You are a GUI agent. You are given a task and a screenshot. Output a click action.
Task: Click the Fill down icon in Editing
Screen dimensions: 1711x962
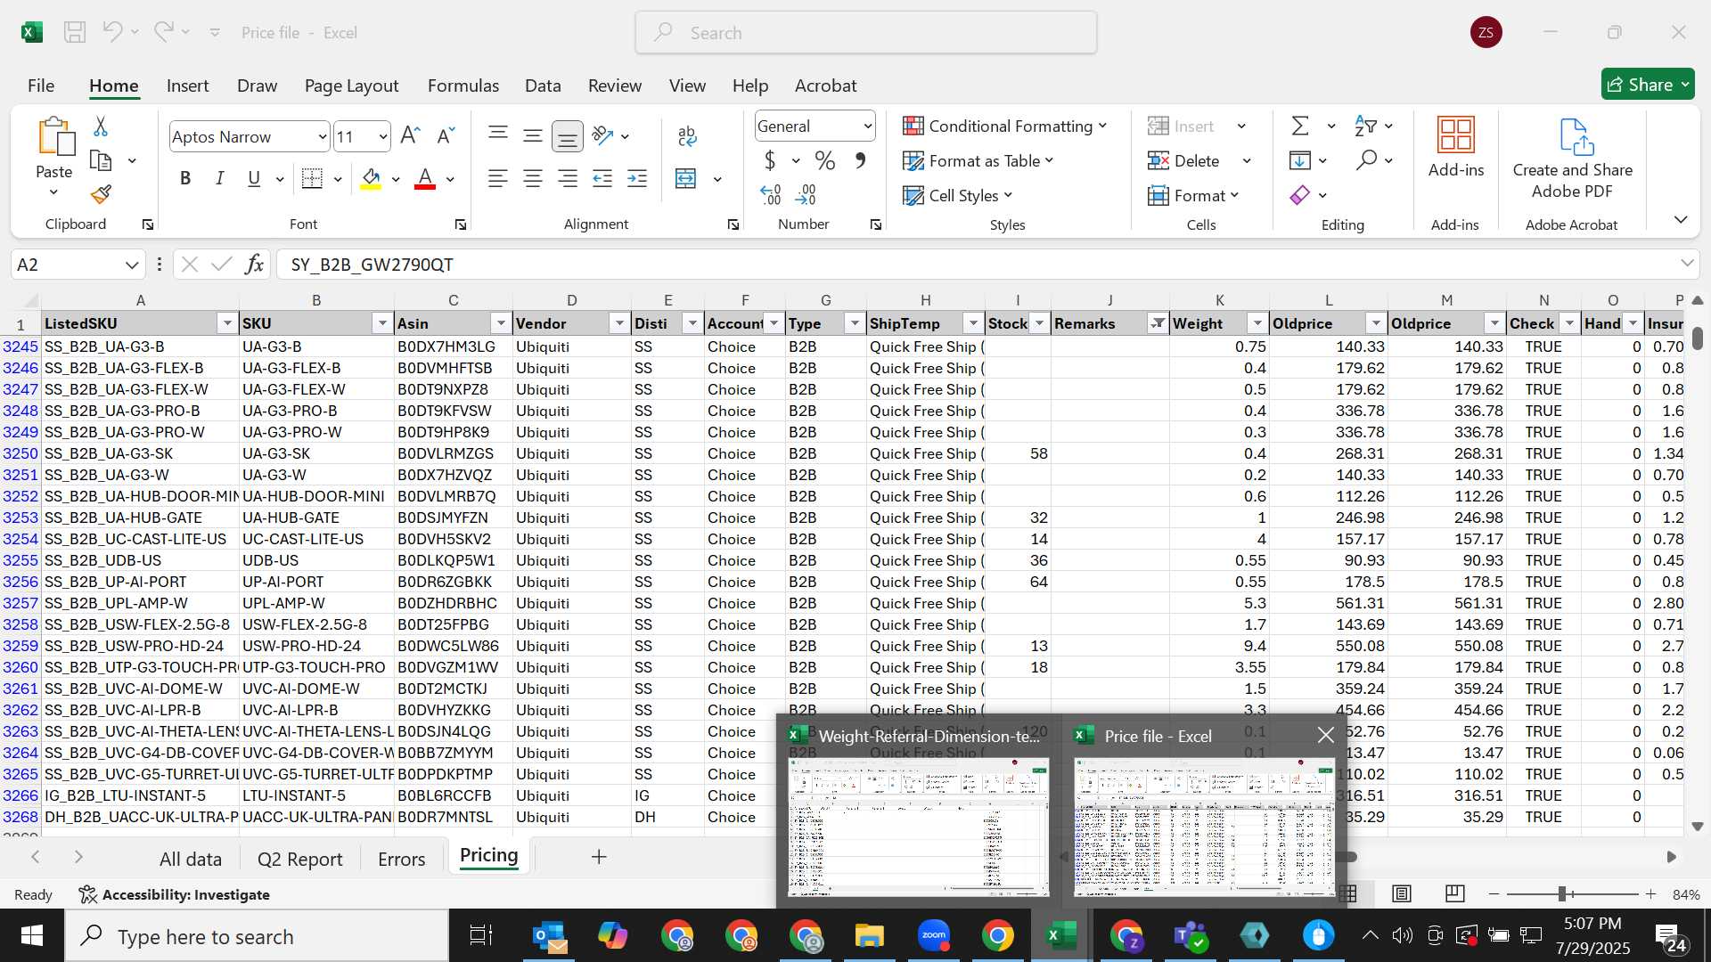tap(1300, 160)
